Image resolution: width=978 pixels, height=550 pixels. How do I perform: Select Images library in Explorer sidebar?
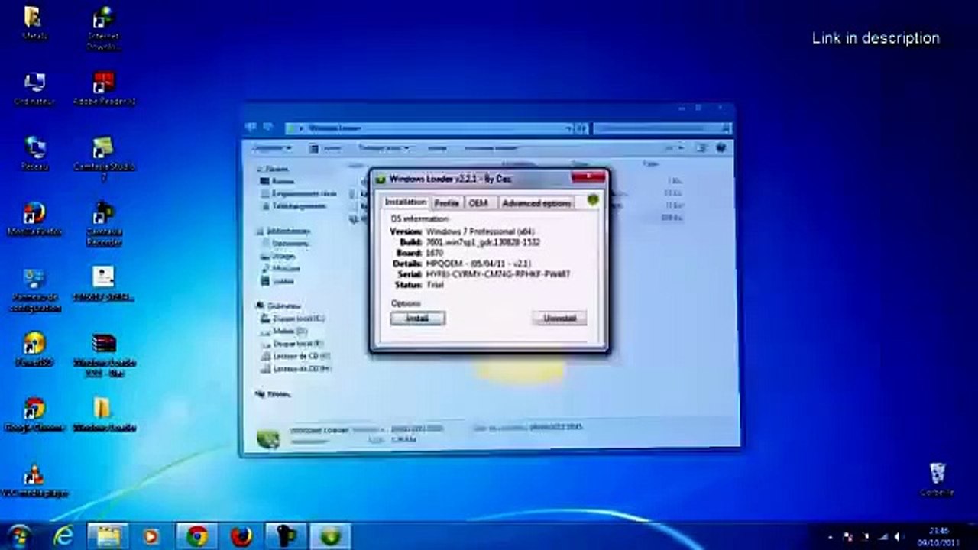[279, 257]
